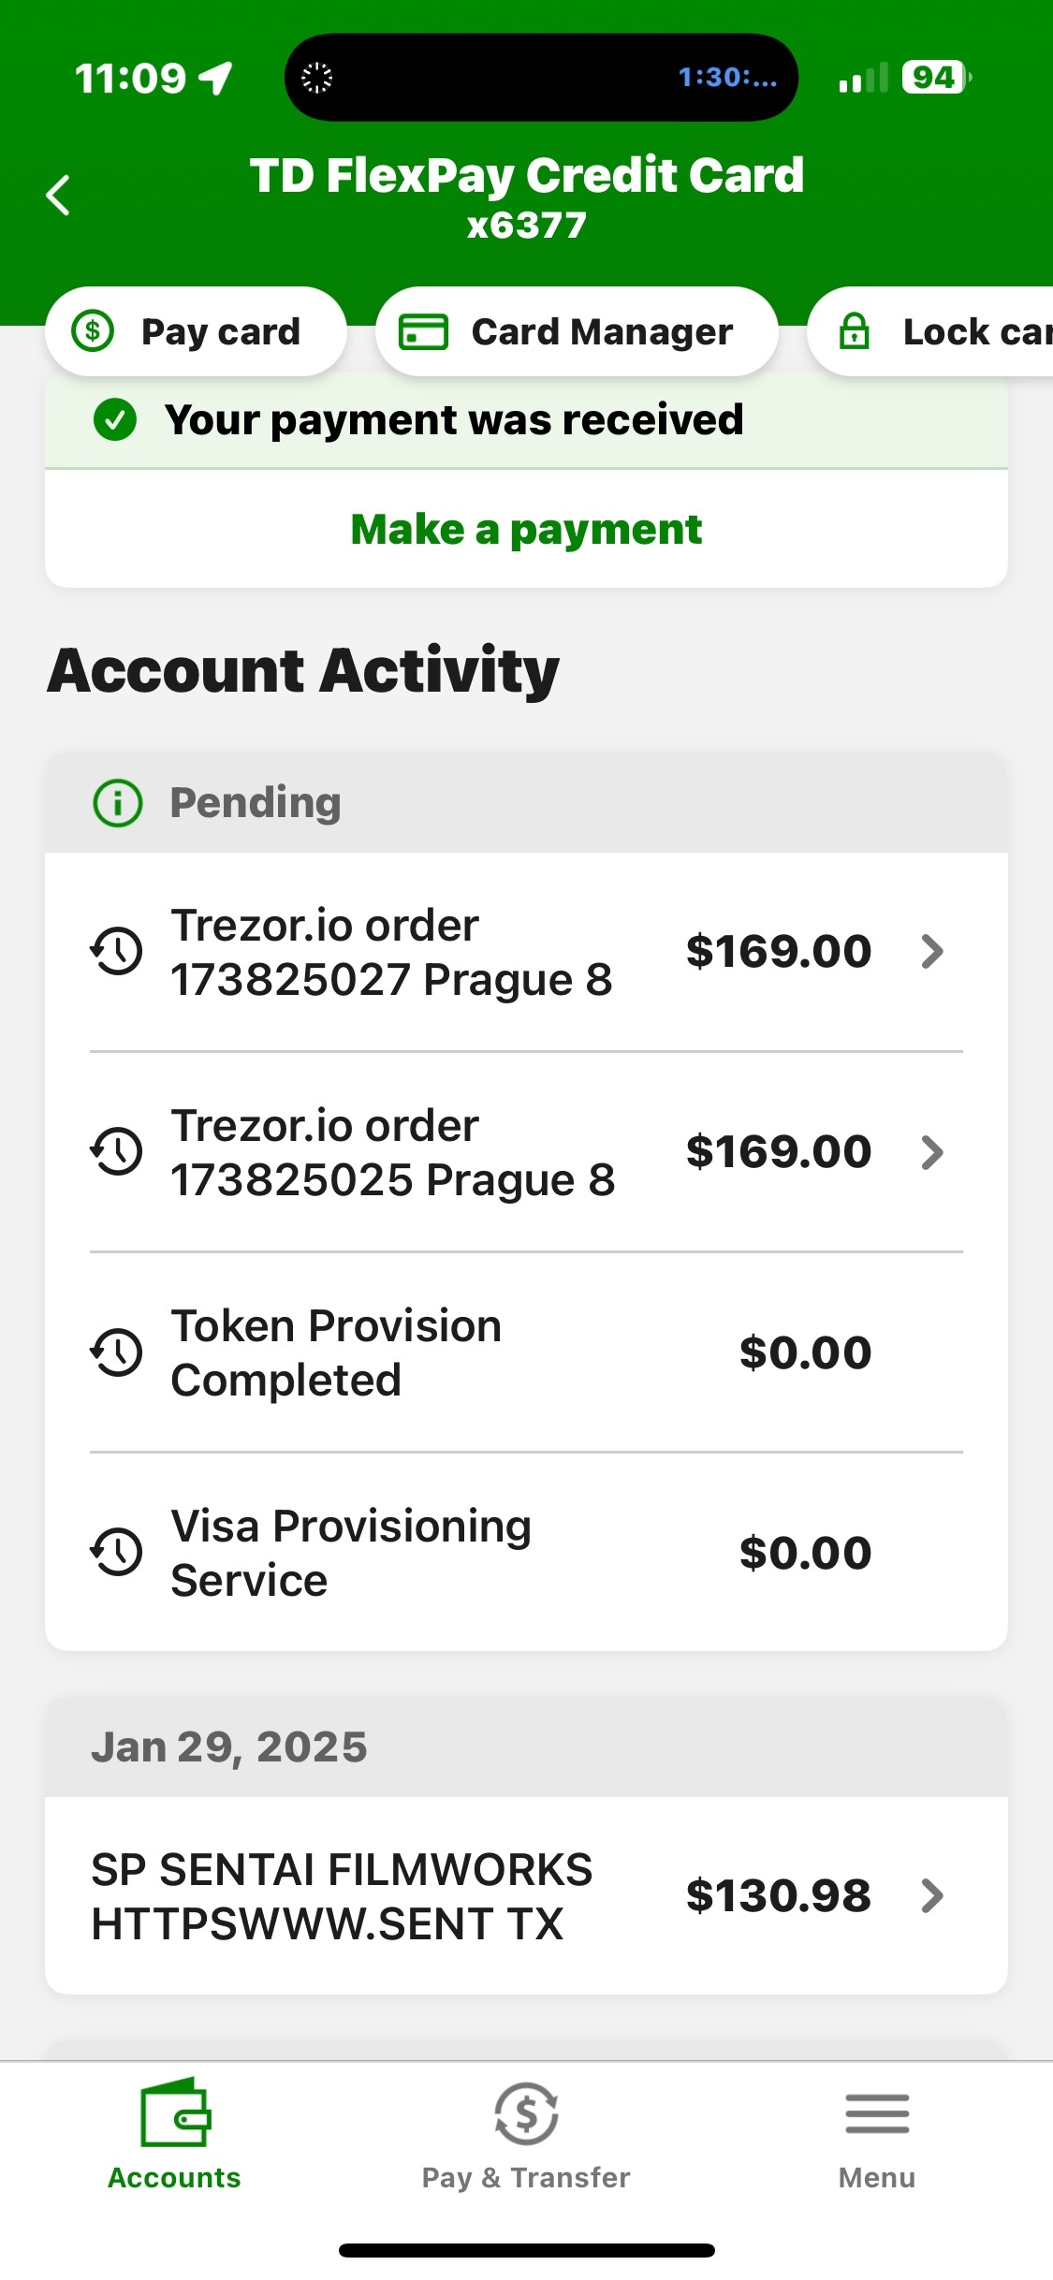Tap the green payment received checkmark
Image resolution: width=1053 pixels, height=2280 pixels.
point(115,419)
